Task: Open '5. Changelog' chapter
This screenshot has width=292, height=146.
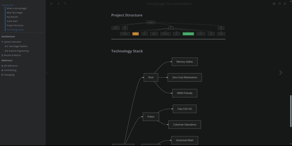Action: (x=8, y=75)
